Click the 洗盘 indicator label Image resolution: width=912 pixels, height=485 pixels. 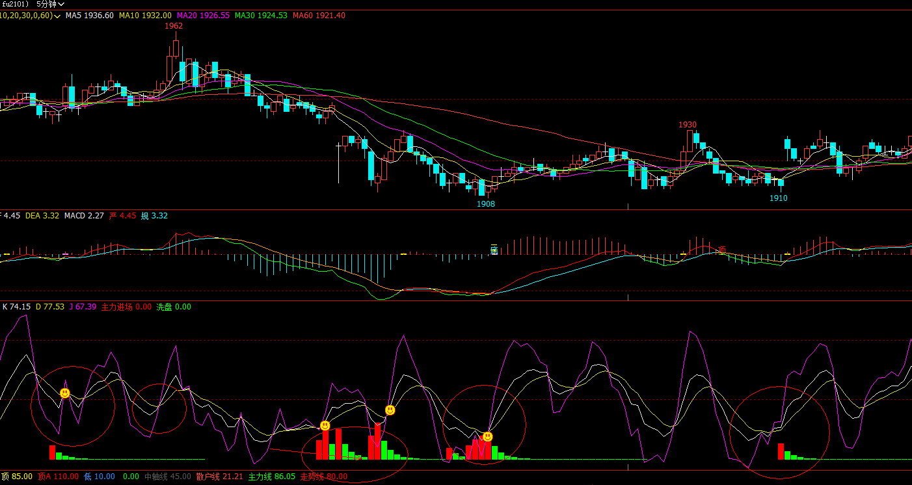(174, 307)
